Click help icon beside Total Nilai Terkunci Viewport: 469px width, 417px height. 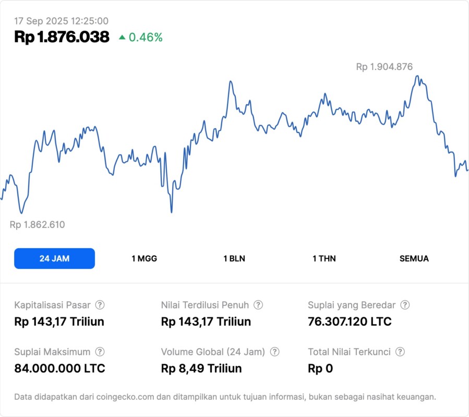[x=400, y=352]
